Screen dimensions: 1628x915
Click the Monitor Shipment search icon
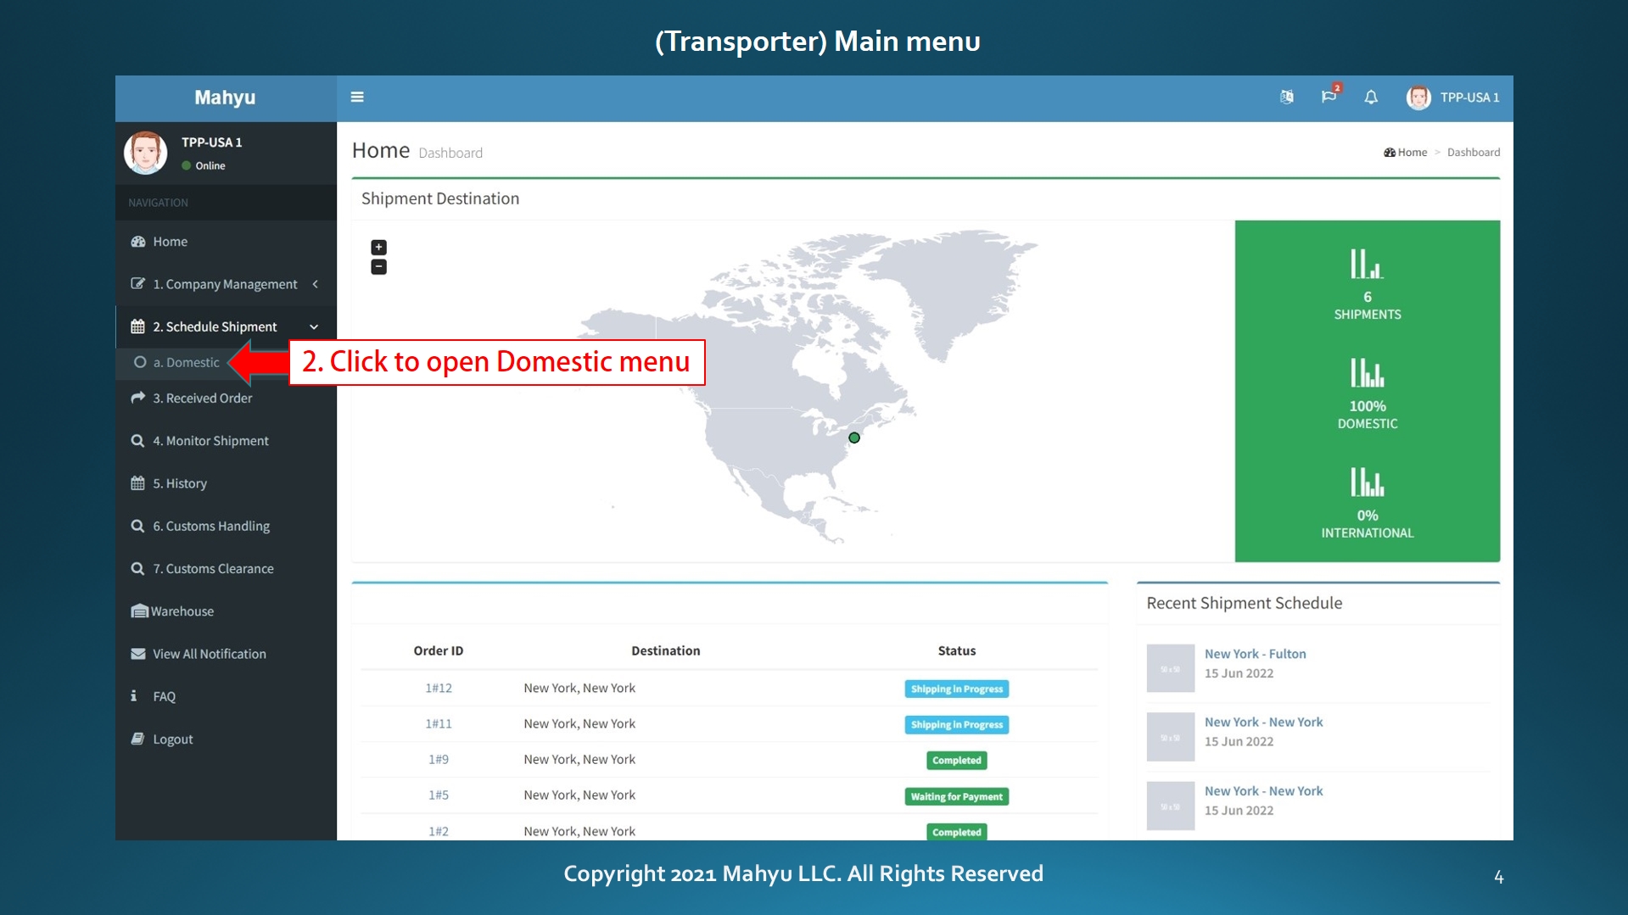click(x=137, y=441)
